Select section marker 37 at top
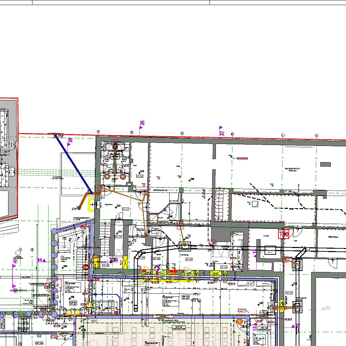Screen dimensions: 346x346 point(222,131)
